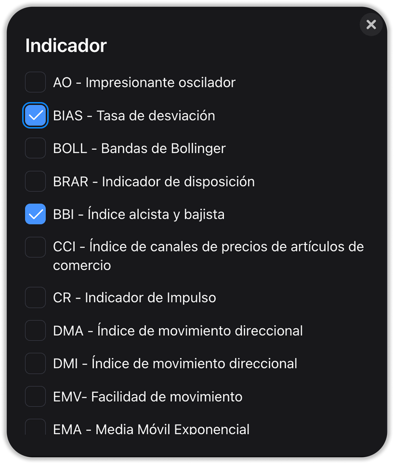Tick the BRAR indicator checkbox
Screen dimensions: 394x464
point(35,181)
